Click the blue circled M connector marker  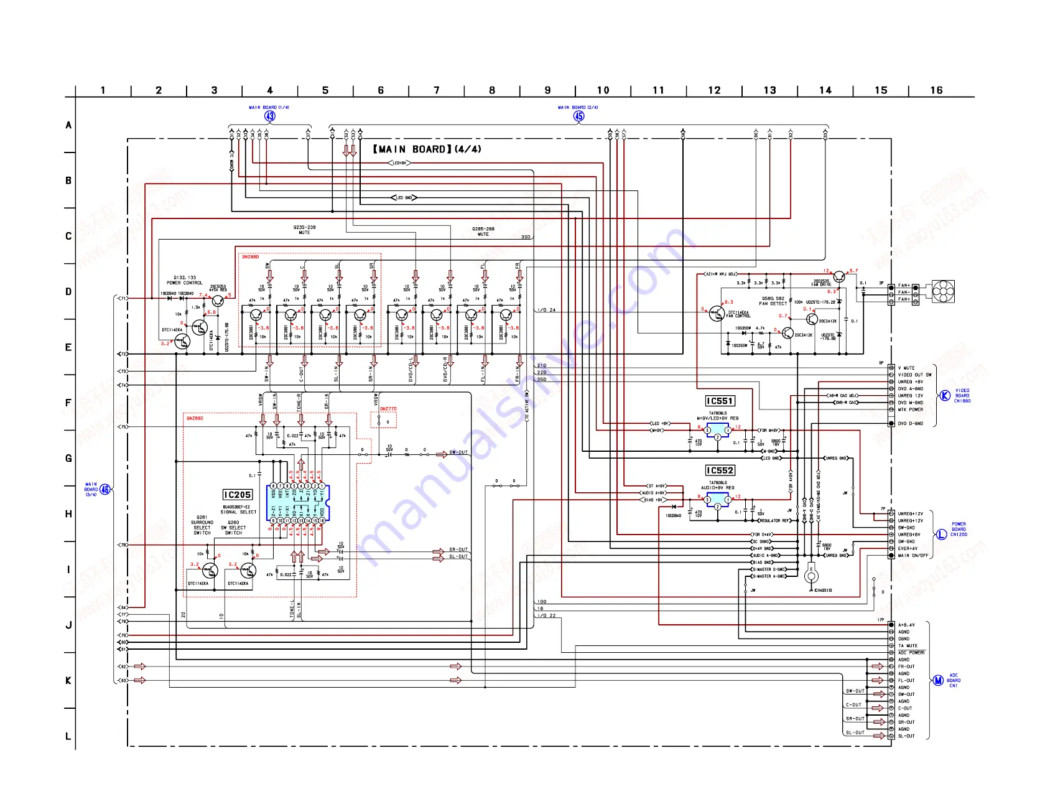click(x=938, y=680)
